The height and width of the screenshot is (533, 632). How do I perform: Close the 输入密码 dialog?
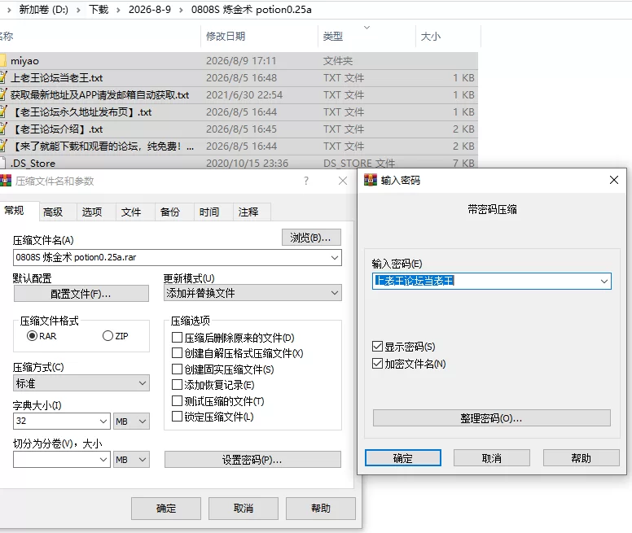coord(614,180)
